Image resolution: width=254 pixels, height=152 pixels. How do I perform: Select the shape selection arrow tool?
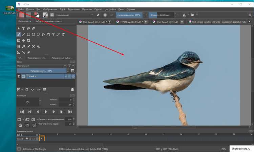point(19,28)
